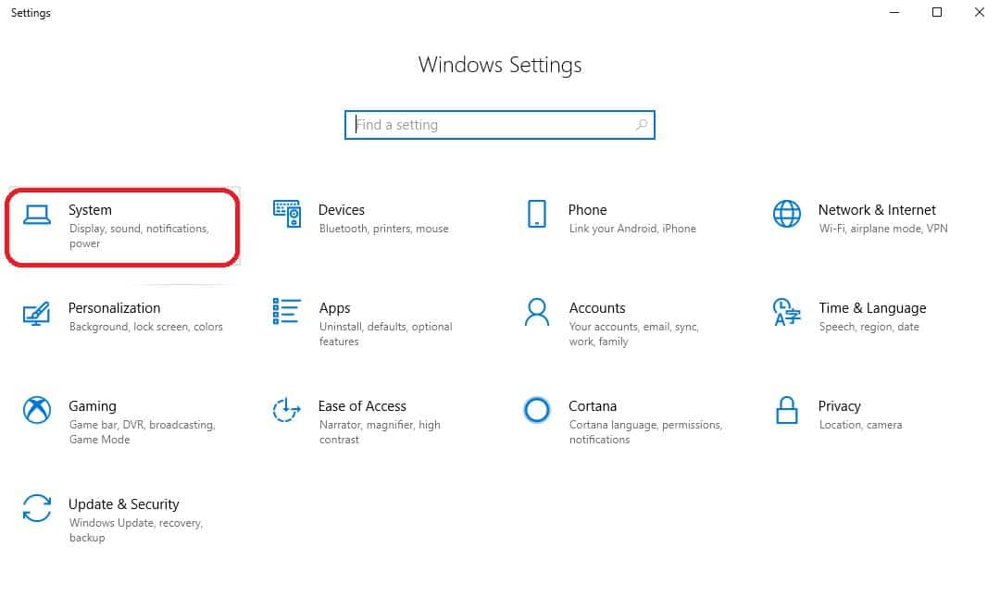Open Apps settings title

(x=335, y=308)
